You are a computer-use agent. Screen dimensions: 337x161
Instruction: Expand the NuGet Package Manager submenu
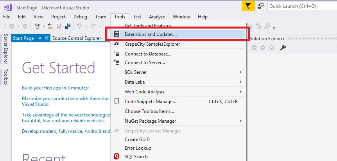(x=241, y=121)
